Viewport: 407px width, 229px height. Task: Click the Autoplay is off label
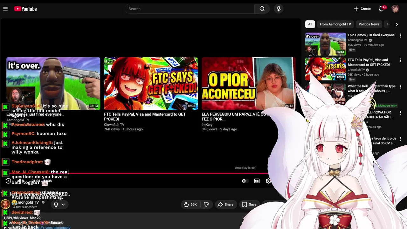[x=245, y=168]
